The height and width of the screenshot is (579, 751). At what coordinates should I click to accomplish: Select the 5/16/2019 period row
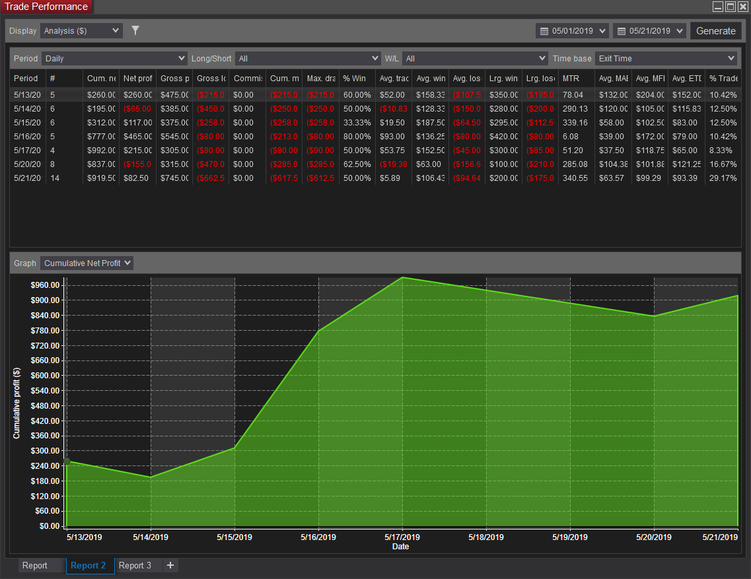click(x=375, y=137)
